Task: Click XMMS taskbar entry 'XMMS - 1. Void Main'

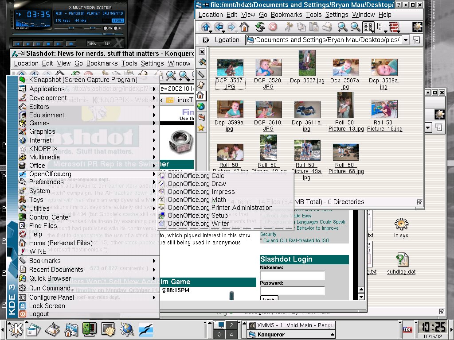Action: 291,325
